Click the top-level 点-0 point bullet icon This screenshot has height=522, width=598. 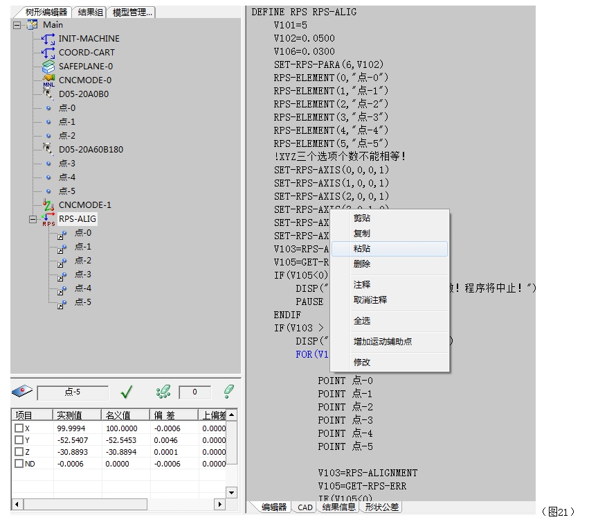48,108
